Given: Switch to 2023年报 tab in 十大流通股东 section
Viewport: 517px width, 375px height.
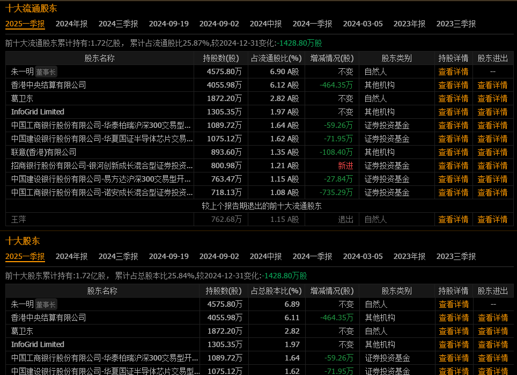Looking at the screenshot, I should [409, 24].
